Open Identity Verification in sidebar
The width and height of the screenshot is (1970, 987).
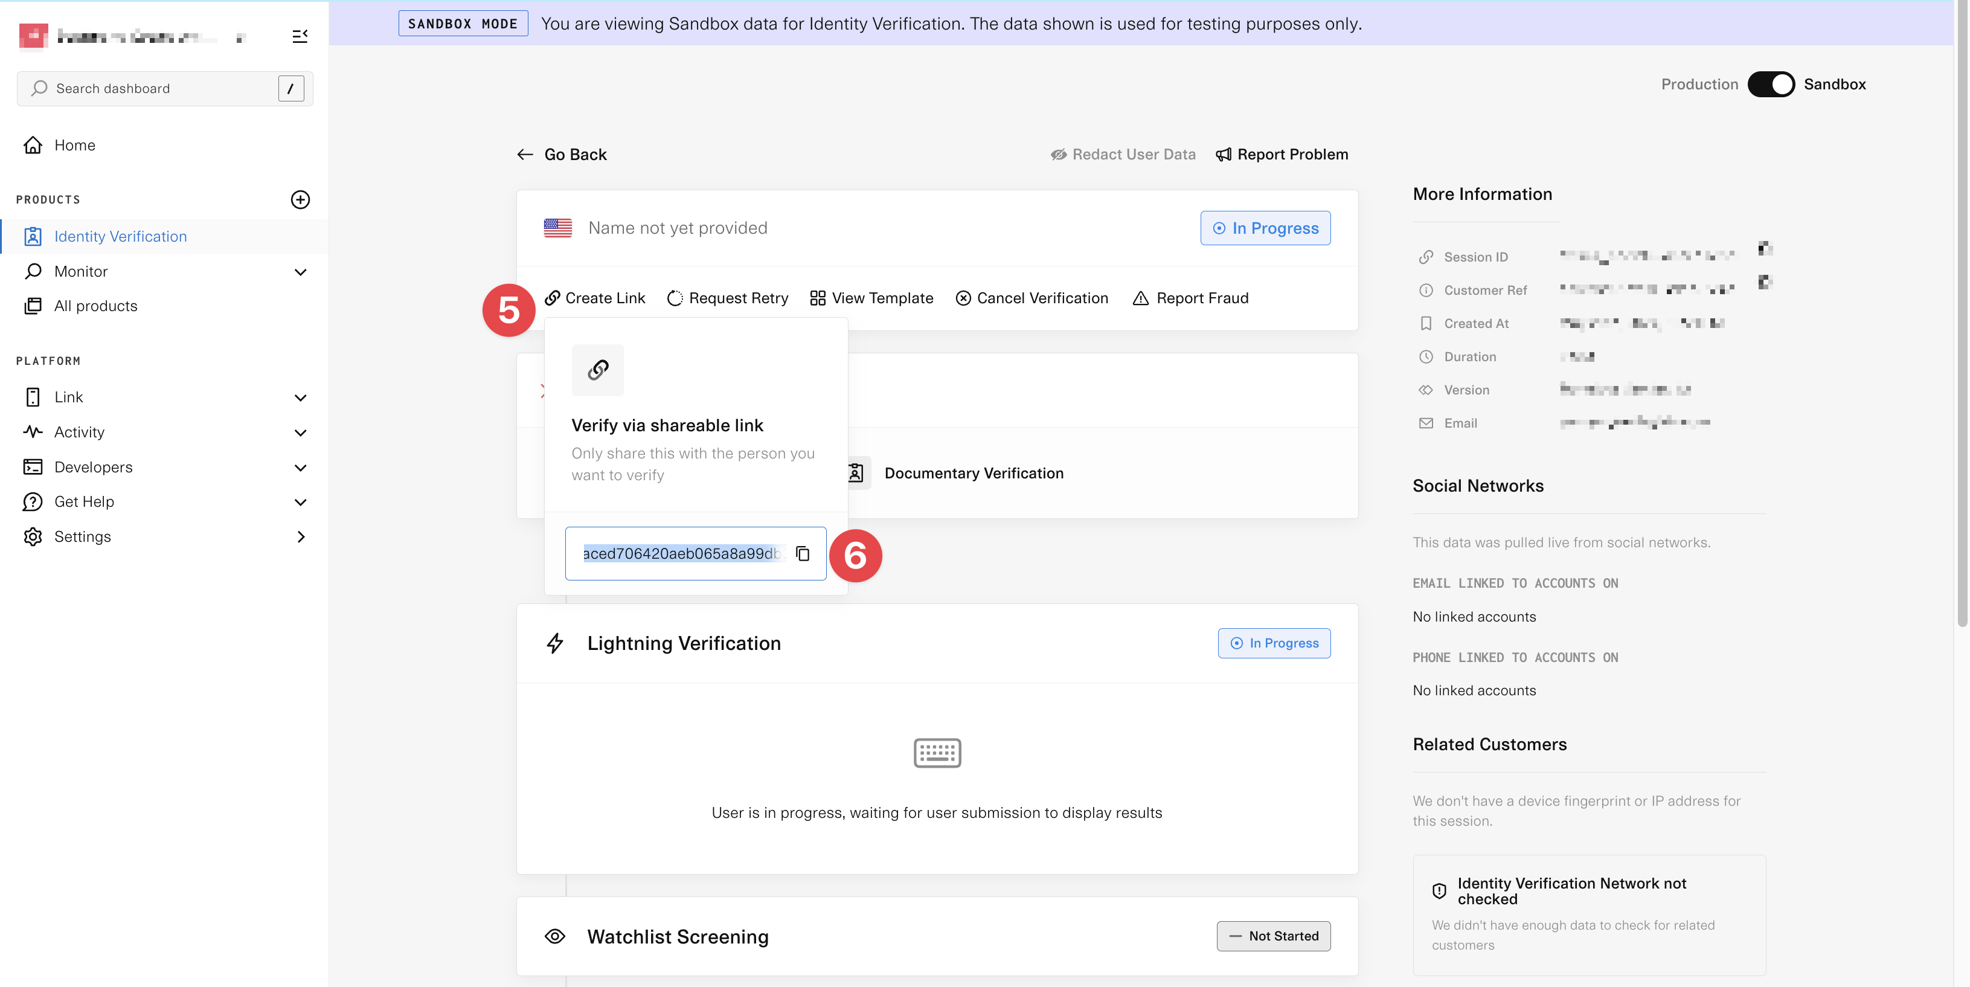120,236
